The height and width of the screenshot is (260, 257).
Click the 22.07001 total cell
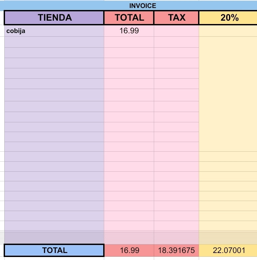tap(228, 250)
